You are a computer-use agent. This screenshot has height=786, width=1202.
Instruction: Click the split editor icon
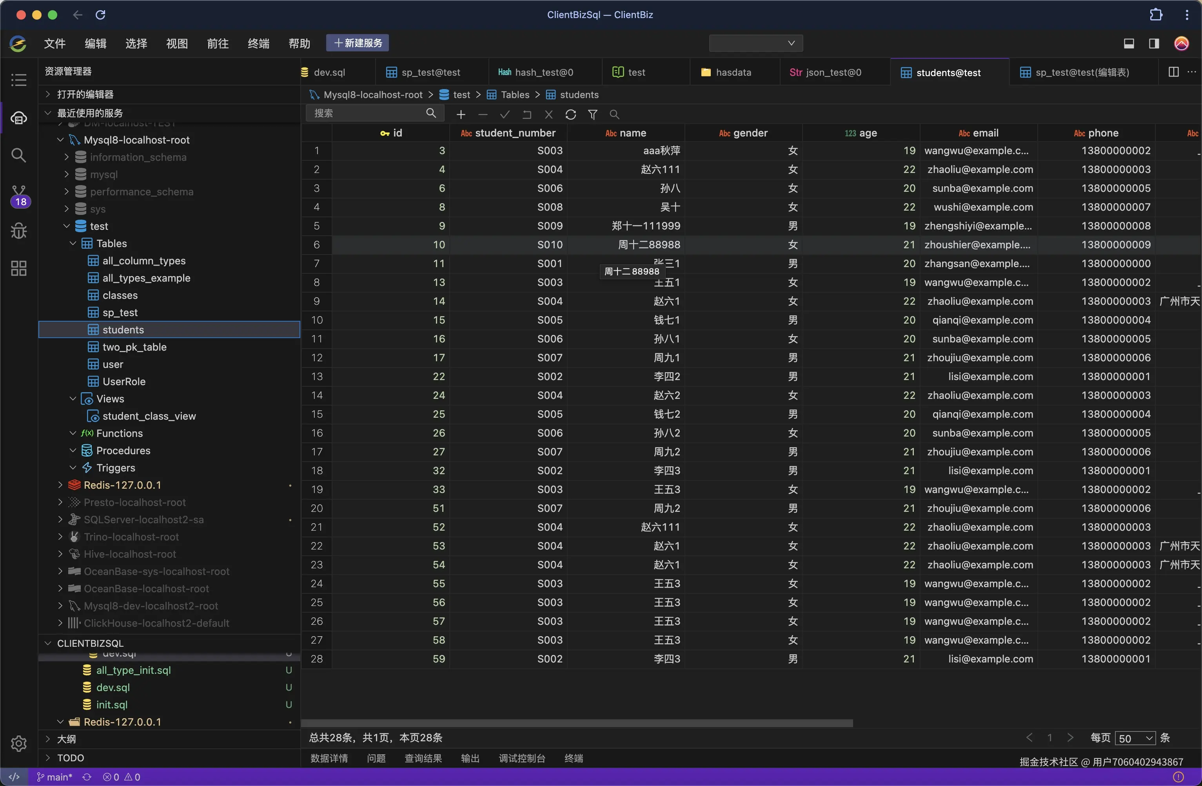(1173, 72)
